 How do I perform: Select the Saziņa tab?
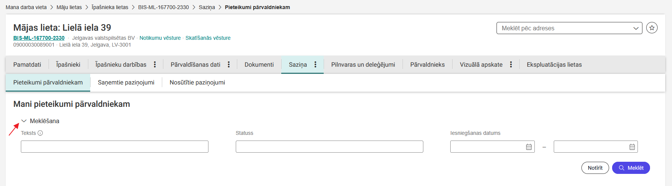[298, 65]
